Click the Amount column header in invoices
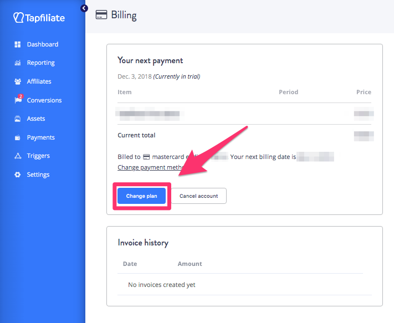 point(190,264)
